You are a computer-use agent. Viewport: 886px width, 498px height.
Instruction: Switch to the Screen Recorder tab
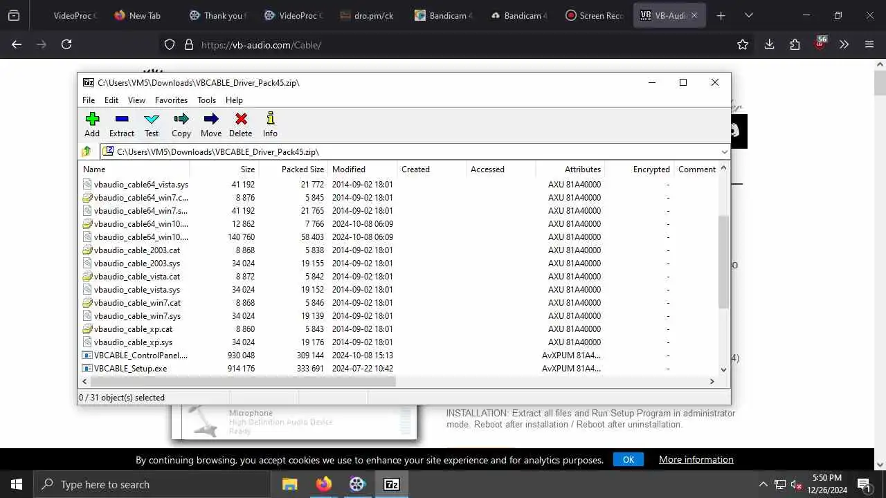click(594, 15)
